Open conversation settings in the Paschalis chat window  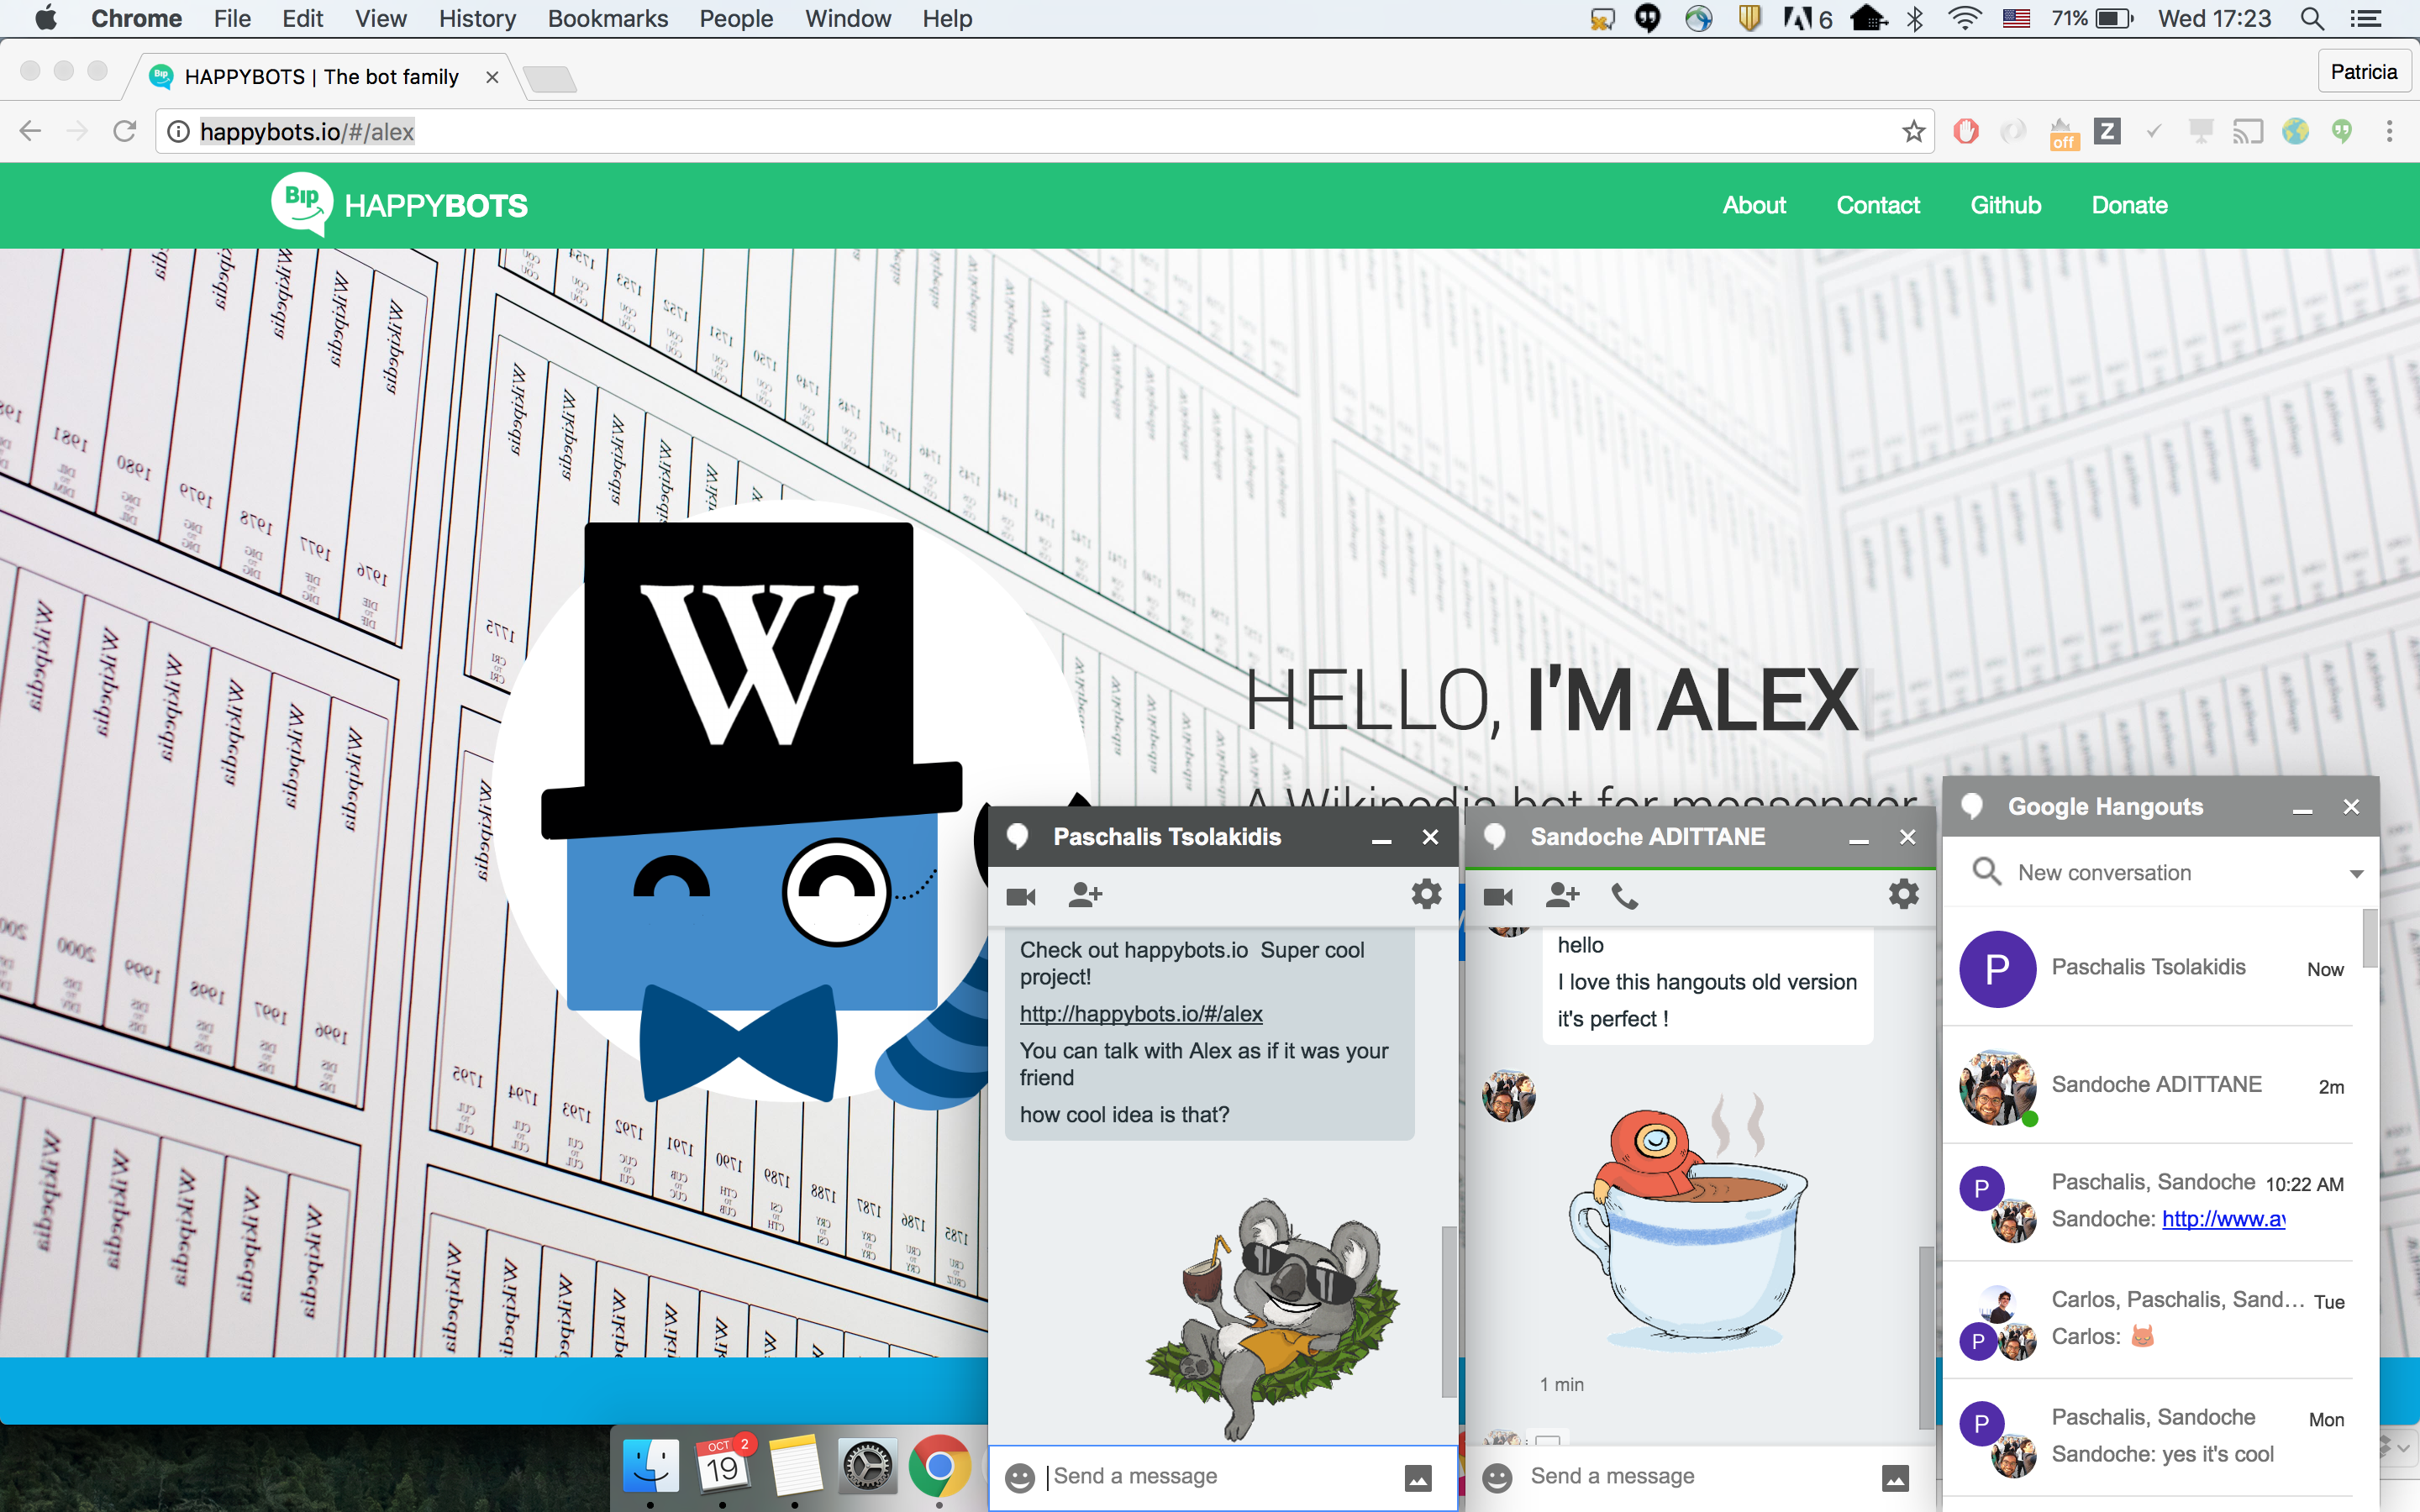[1427, 895]
